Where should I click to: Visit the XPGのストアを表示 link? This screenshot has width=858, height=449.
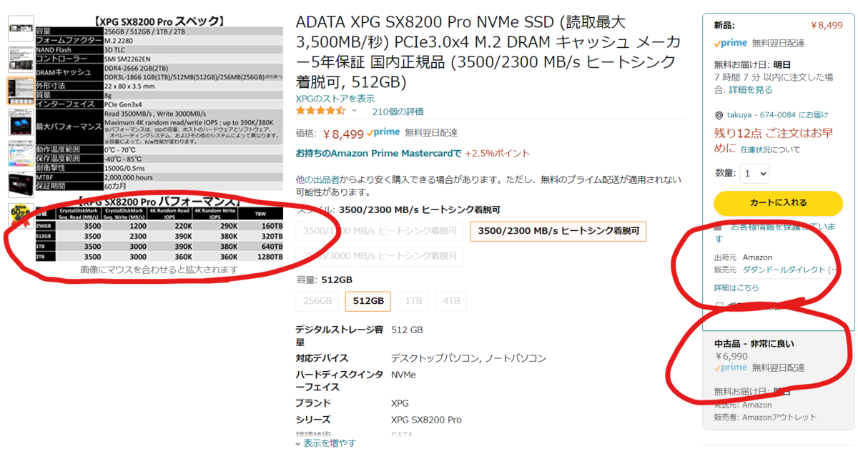(x=335, y=99)
